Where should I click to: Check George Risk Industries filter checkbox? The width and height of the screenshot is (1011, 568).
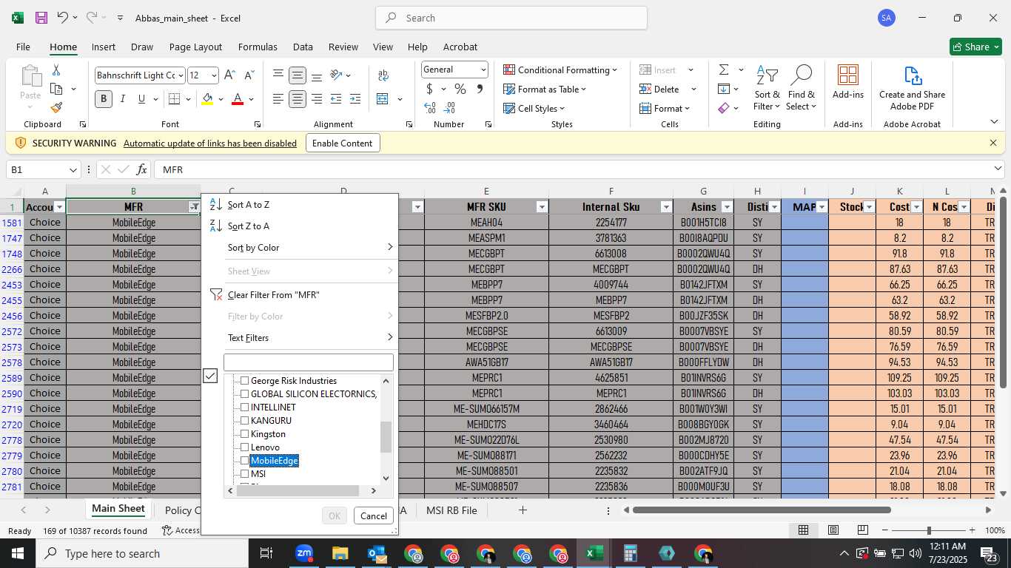[245, 381]
